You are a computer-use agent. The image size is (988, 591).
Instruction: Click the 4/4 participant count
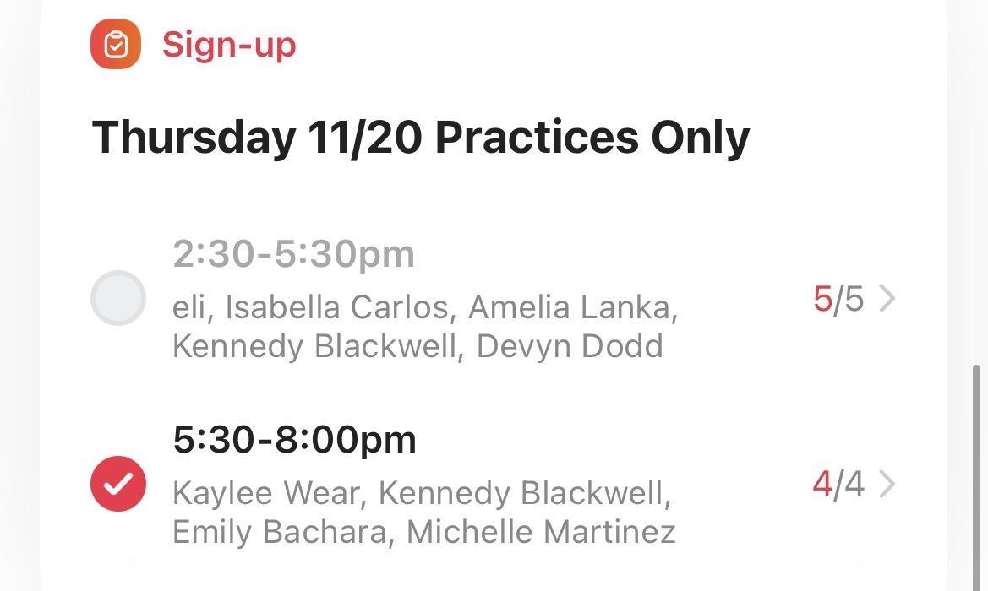coord(838,485)
